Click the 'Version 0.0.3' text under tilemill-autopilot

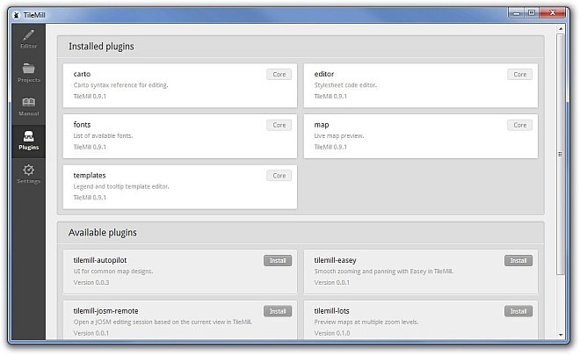coord(91,283)
